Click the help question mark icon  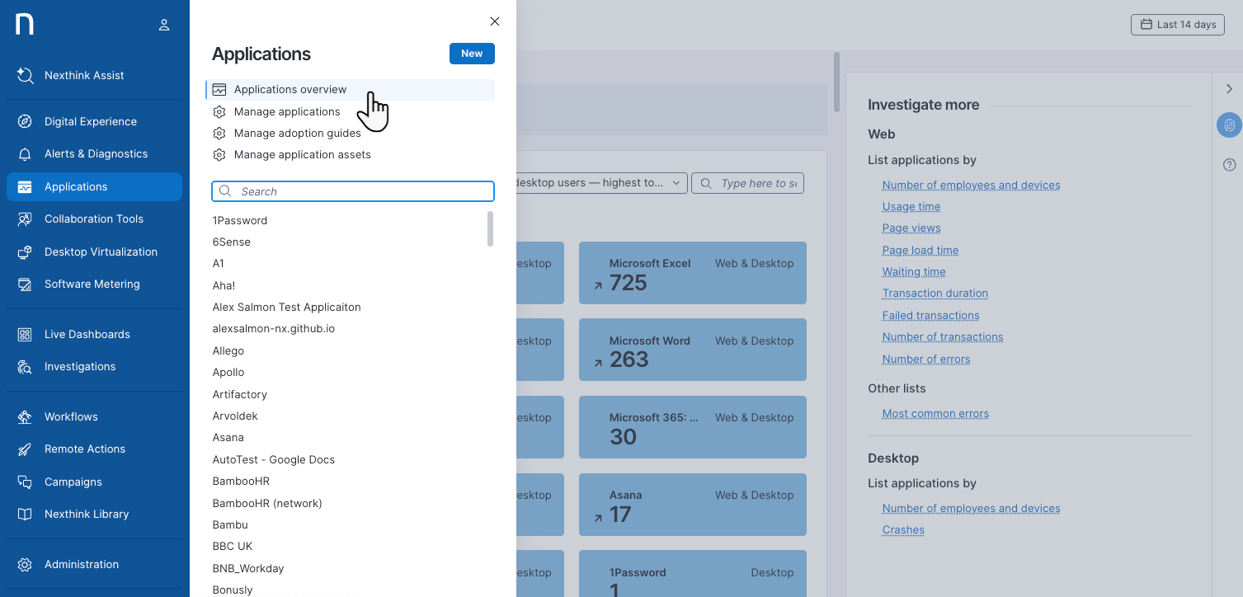tap(1229, 165)
